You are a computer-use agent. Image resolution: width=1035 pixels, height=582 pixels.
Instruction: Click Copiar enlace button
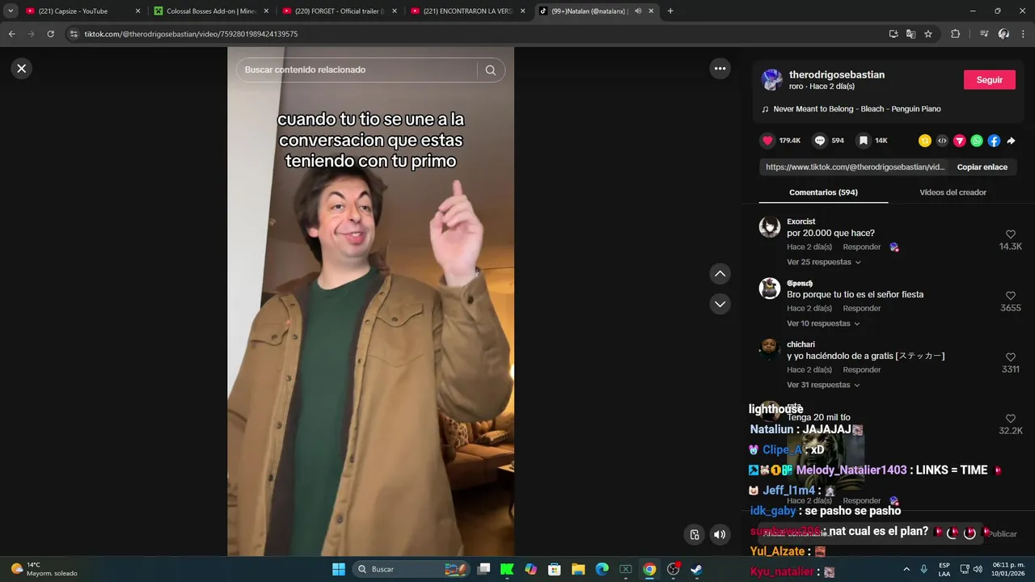[x=982, y=167]
